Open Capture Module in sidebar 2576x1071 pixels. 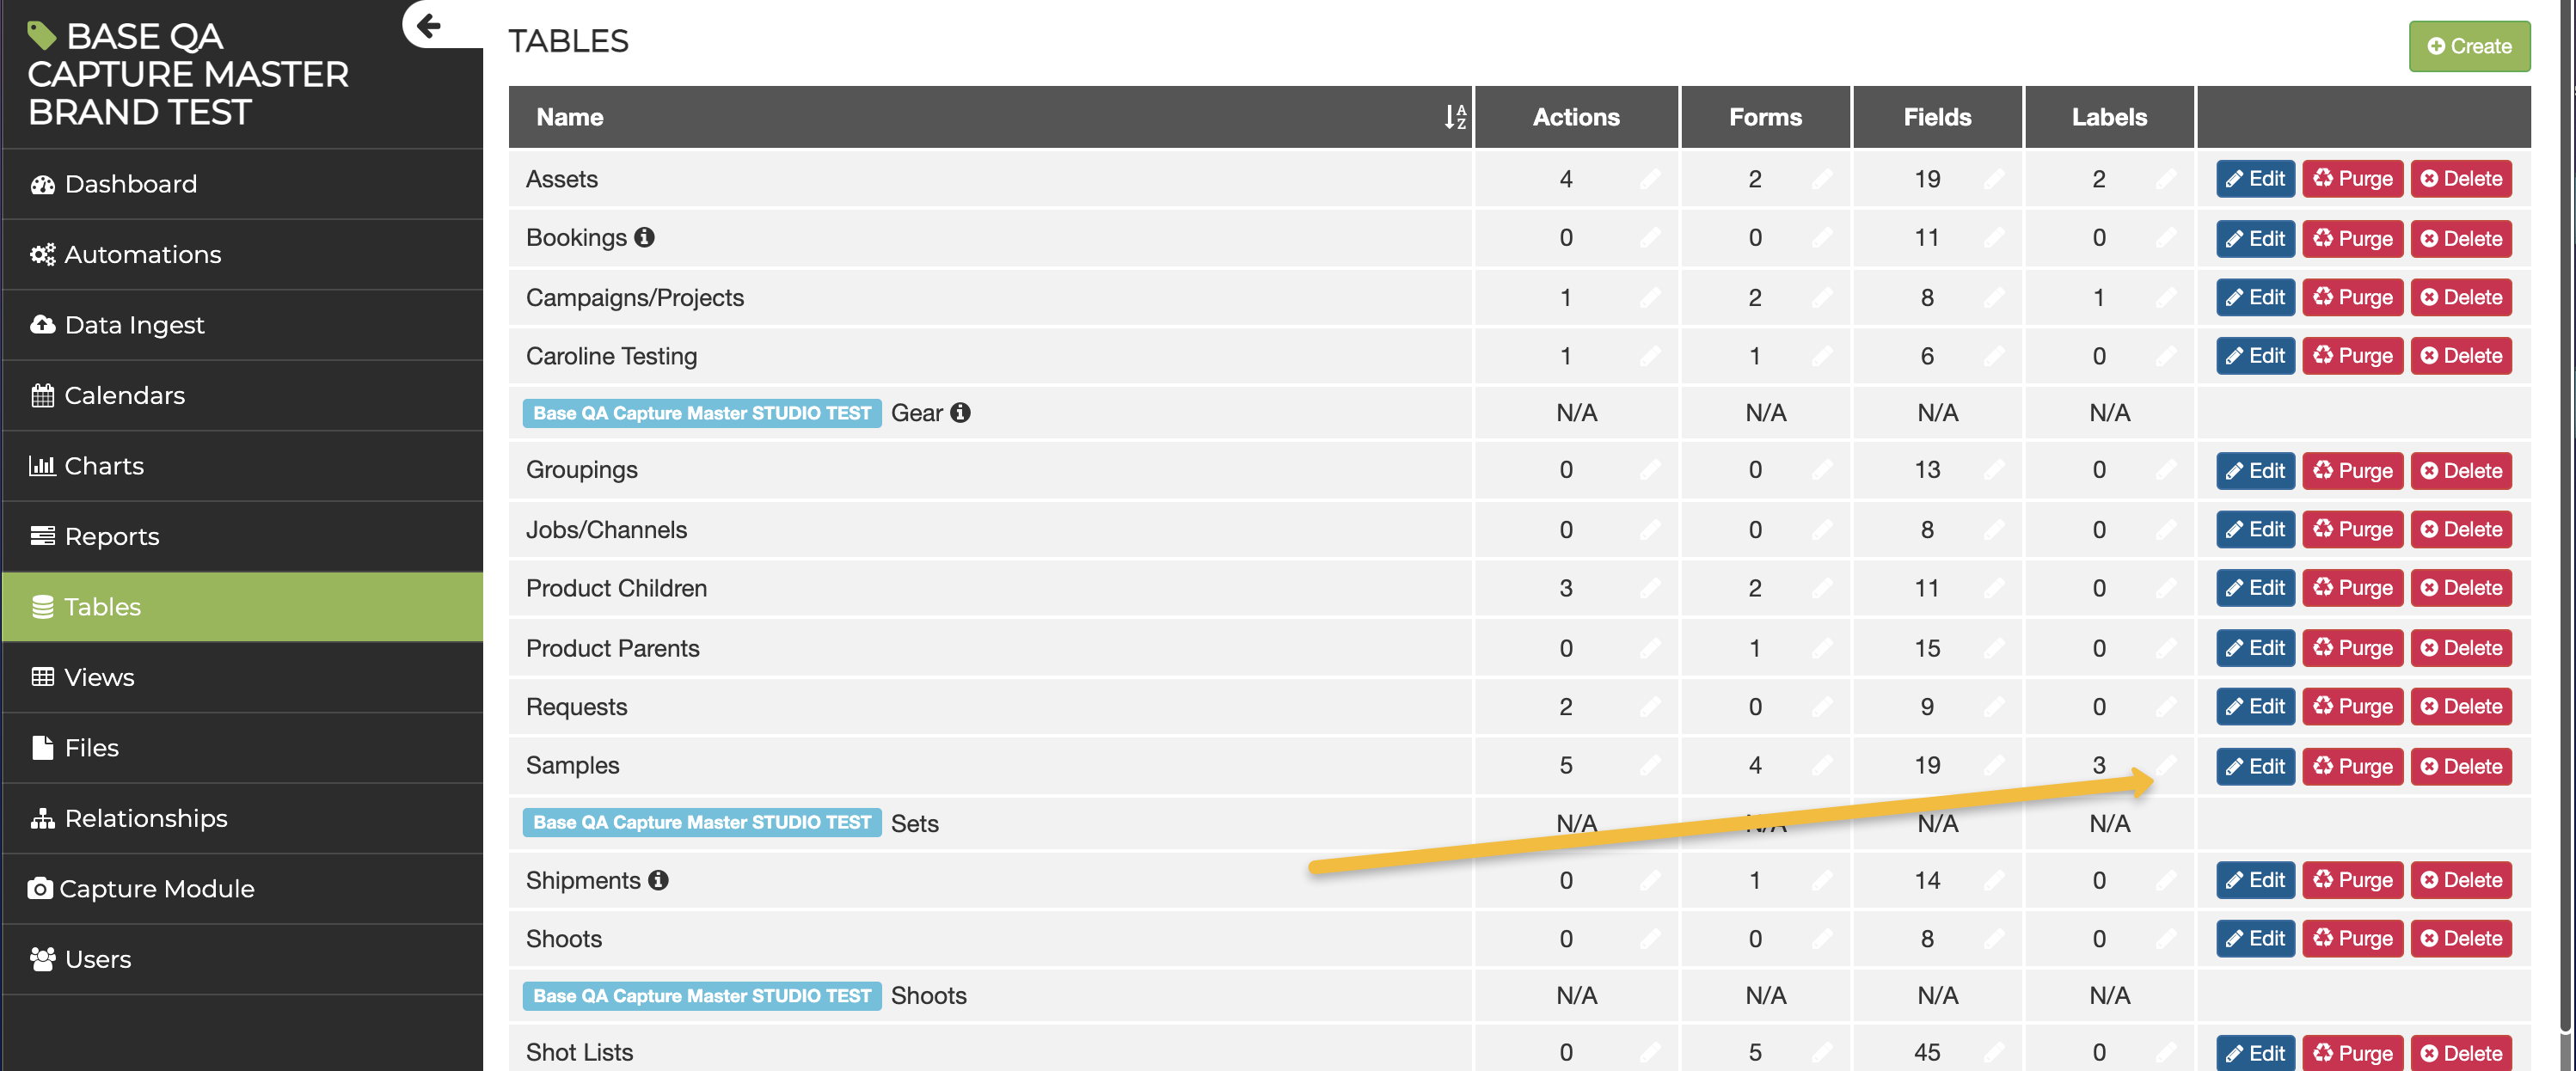156,888
